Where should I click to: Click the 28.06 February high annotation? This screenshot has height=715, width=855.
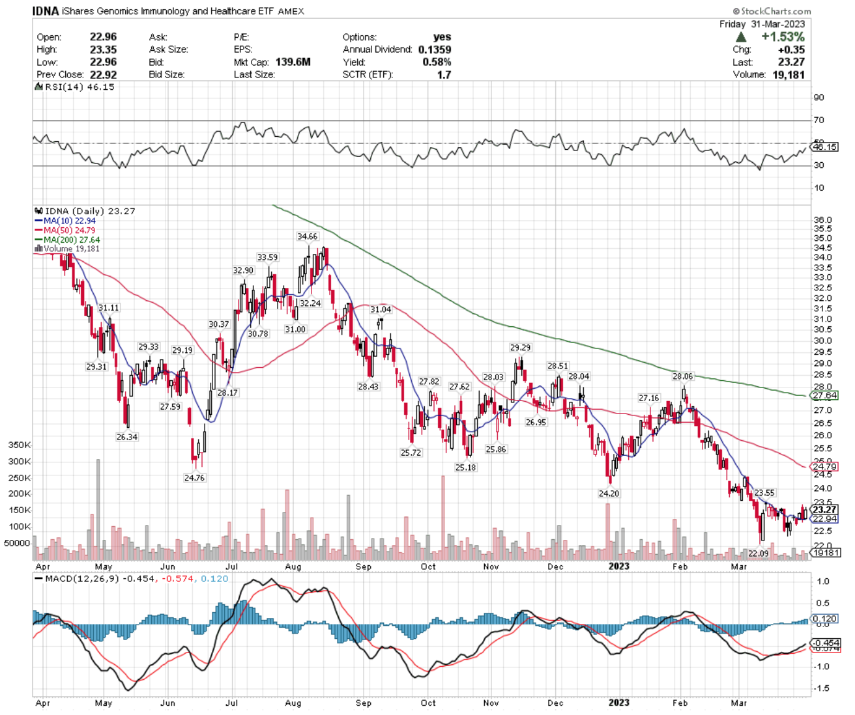[x=683, y=376]
